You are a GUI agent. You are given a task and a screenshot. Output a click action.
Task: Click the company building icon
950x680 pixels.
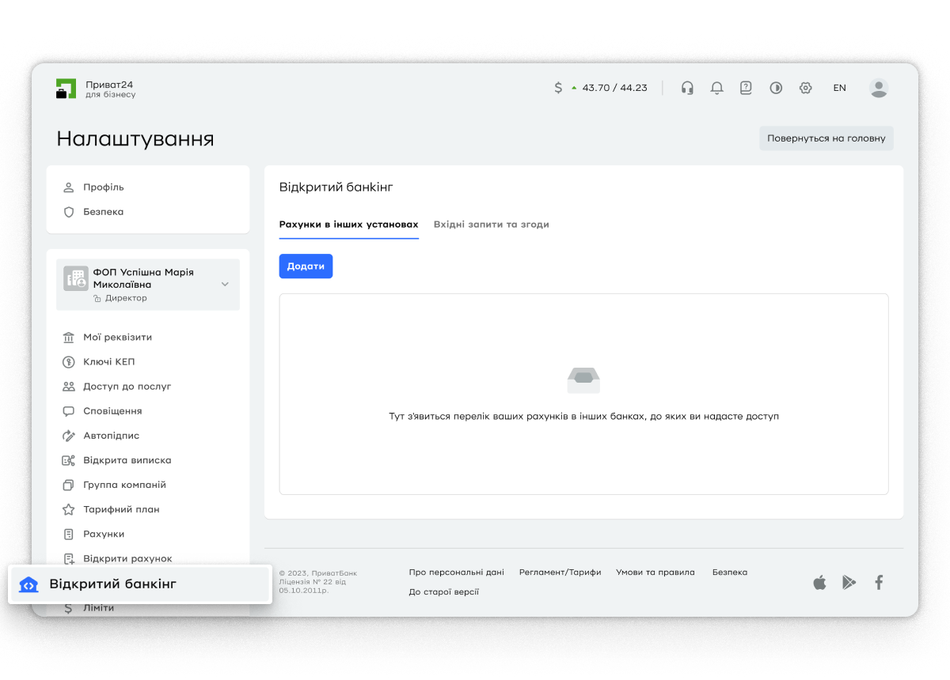76,278
